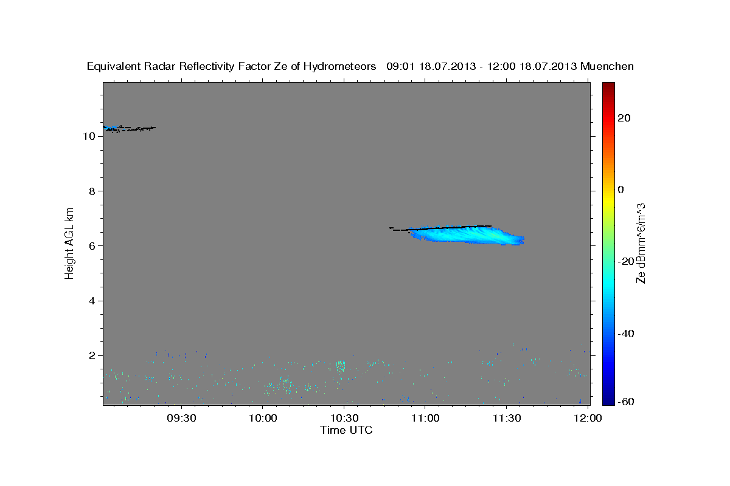The width and height of the screenshot is (730, 486).
Task: Click the height tick label 4
Action: [92, 301]
